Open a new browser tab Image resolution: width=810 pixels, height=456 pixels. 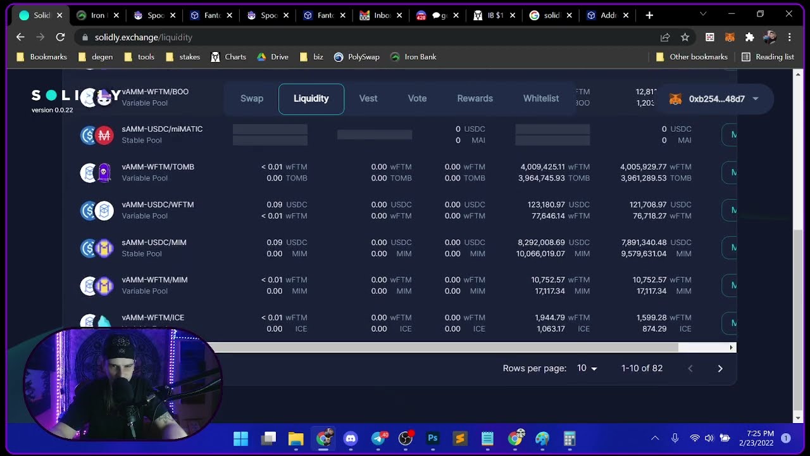coord(649,15)
